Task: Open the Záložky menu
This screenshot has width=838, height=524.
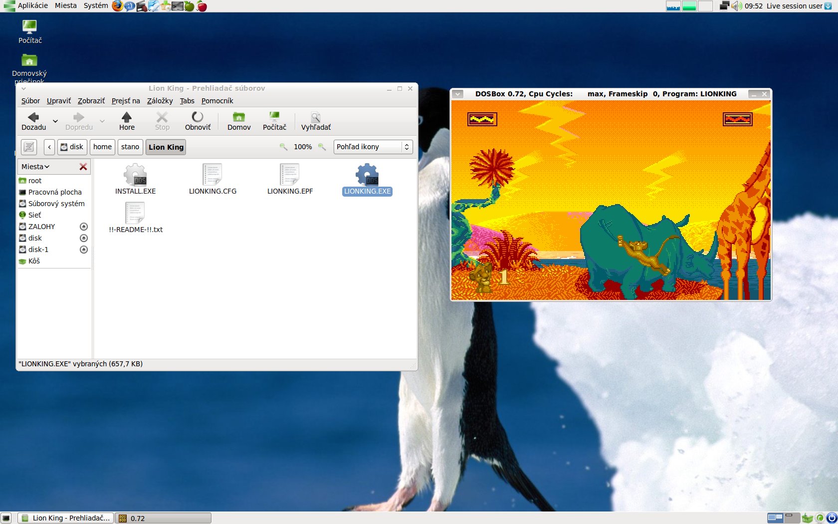Action: (160, 101)
